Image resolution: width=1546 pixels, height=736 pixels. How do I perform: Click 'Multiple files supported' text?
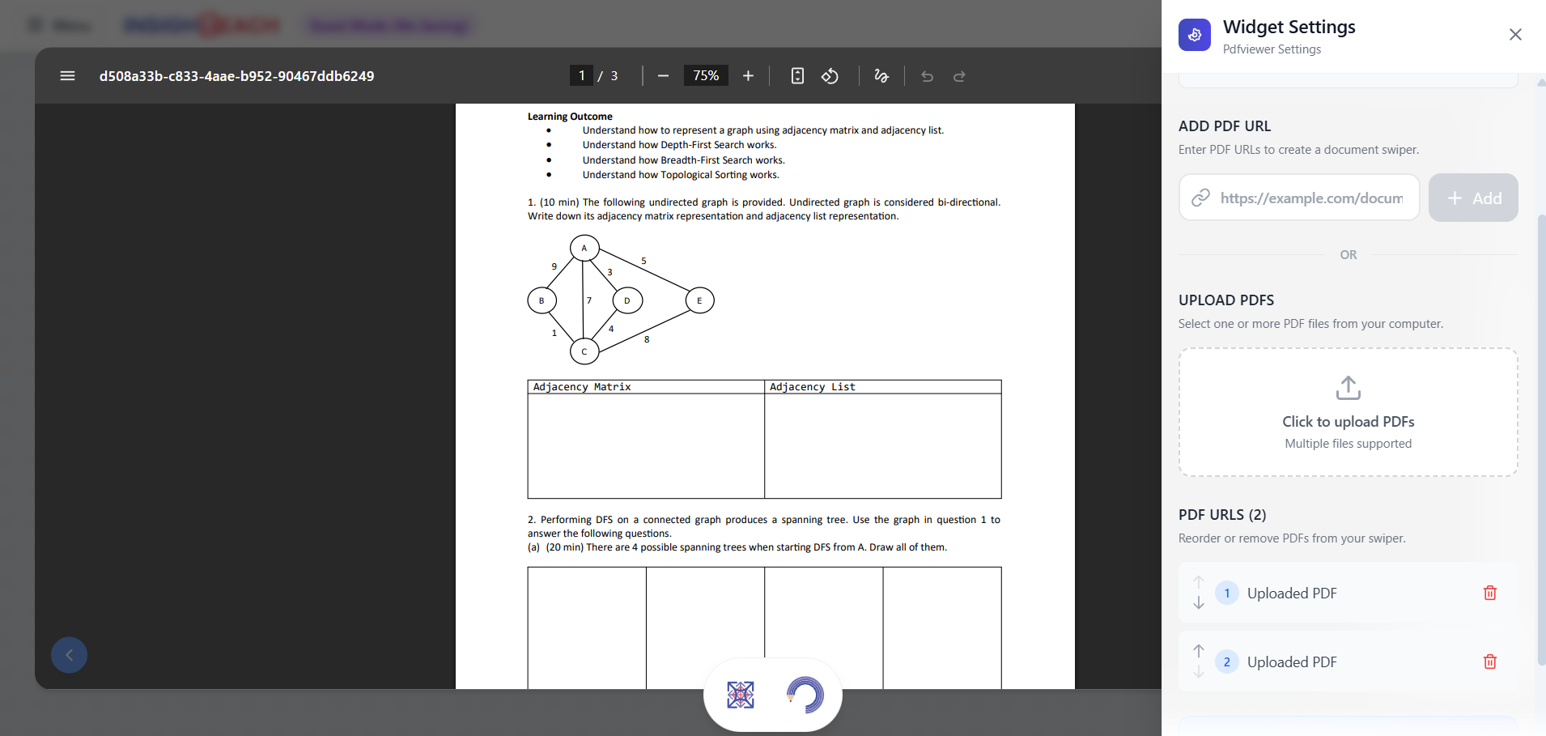1348,444
